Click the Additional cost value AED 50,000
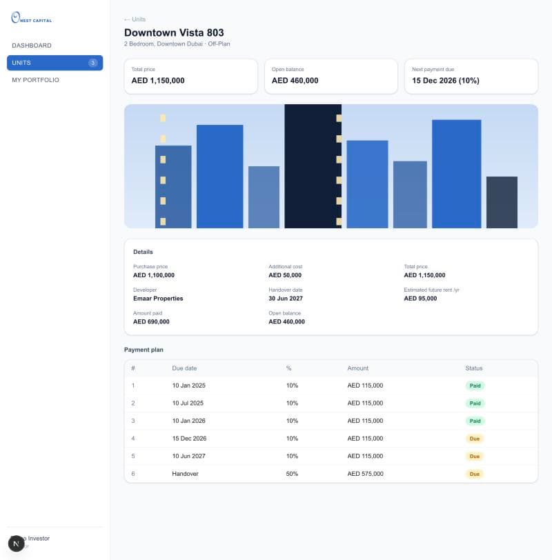This screenshot has height=560, width=552. (285, 275)
